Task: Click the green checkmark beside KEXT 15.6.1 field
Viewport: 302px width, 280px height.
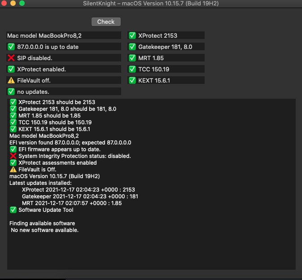Action: tap(132, 80)
